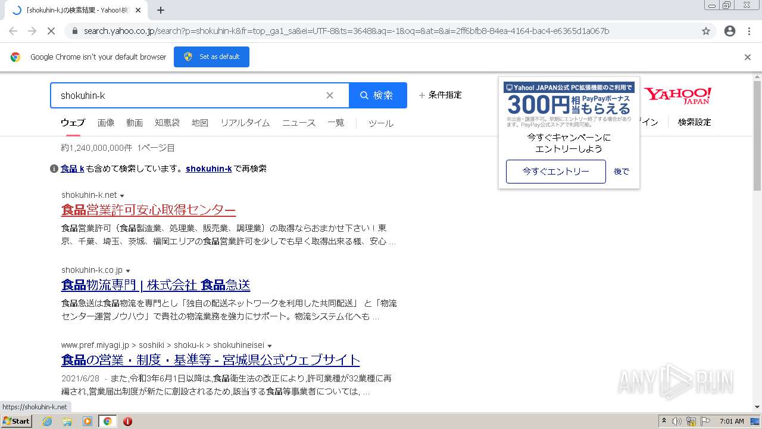Go back to previous page
Screen dimensions: 762x429
tap(13, 31)
